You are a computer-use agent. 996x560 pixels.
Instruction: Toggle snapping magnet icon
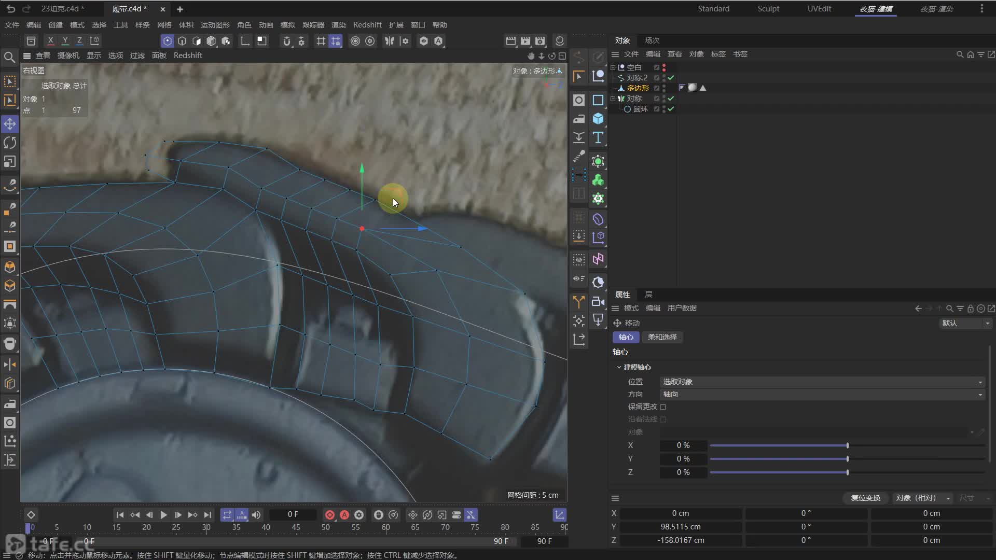[x=286, y=41]
